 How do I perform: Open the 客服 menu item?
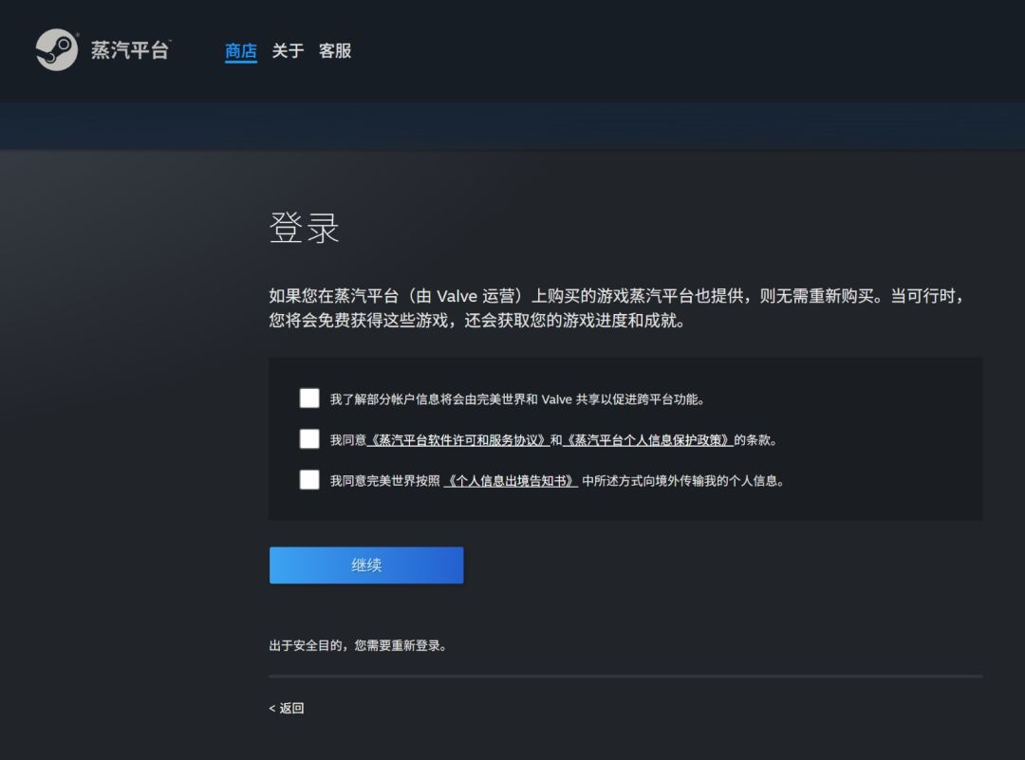coord(335,51)
